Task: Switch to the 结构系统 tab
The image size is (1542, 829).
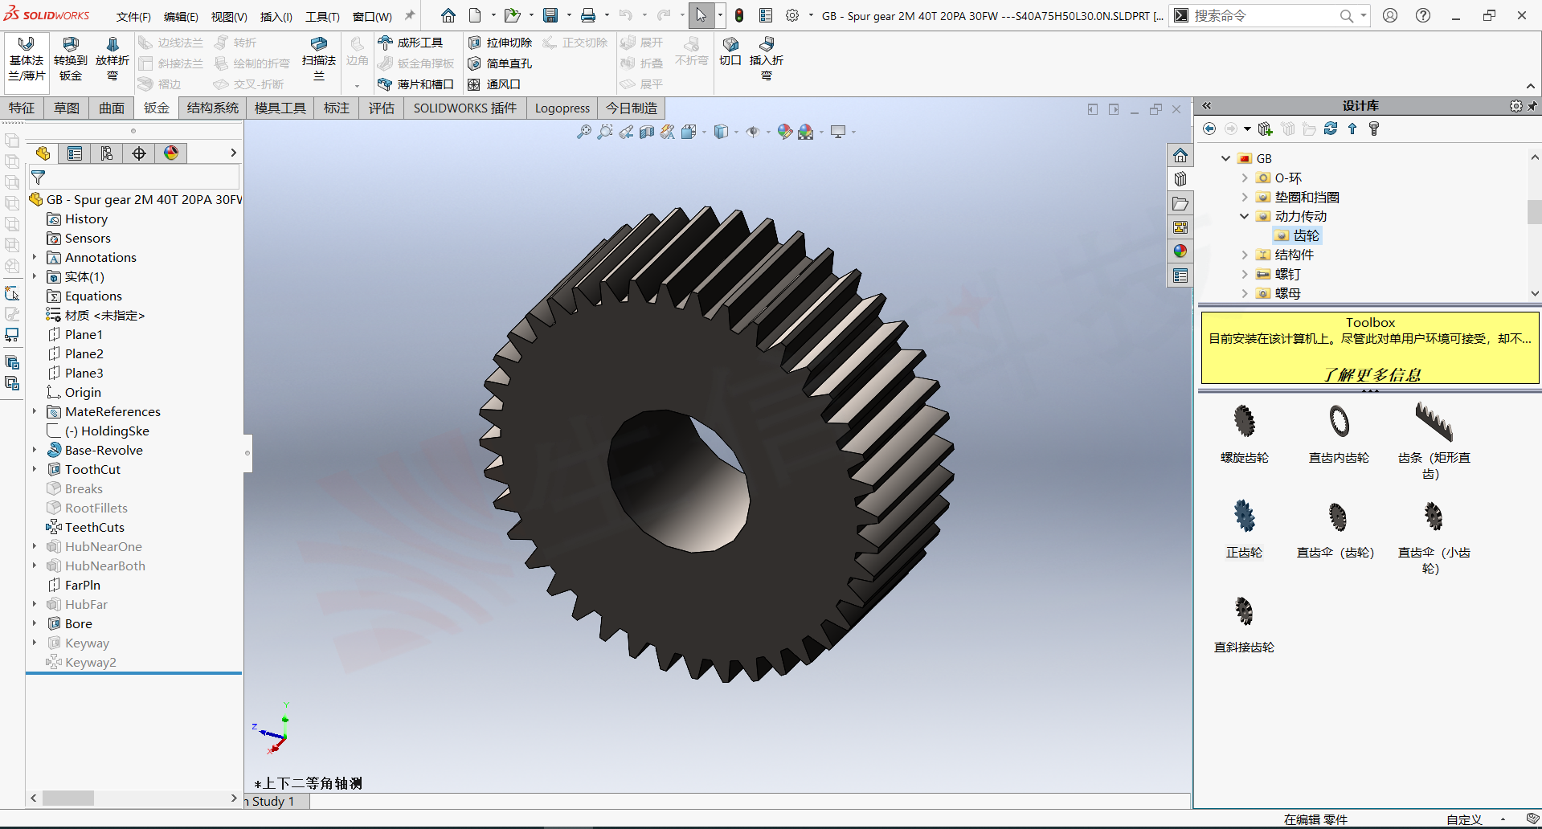Action: tap(213, 108)
